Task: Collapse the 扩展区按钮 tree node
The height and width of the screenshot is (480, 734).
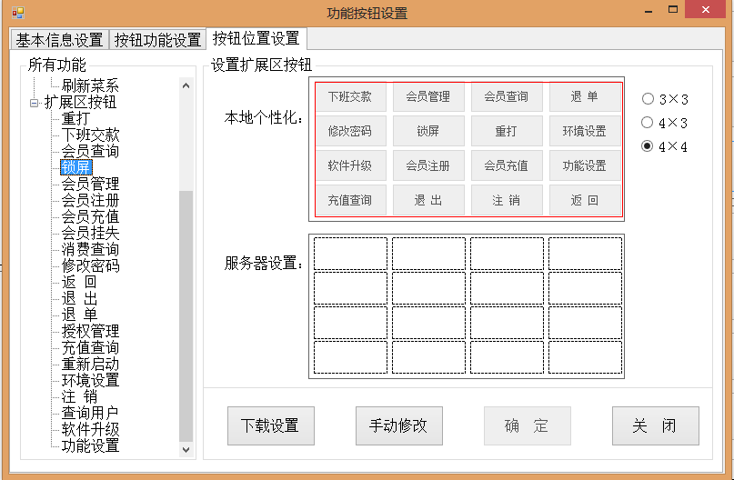Action: (35, 103)
